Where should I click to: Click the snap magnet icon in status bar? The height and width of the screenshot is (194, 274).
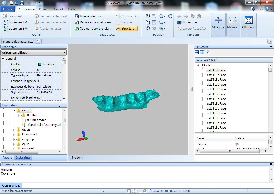click(129, 191)
